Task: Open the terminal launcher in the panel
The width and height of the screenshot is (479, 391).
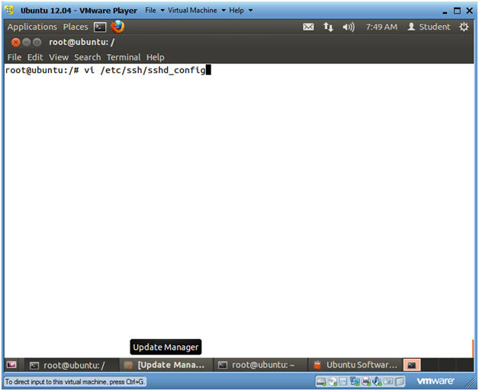Action: coord(100,27)
